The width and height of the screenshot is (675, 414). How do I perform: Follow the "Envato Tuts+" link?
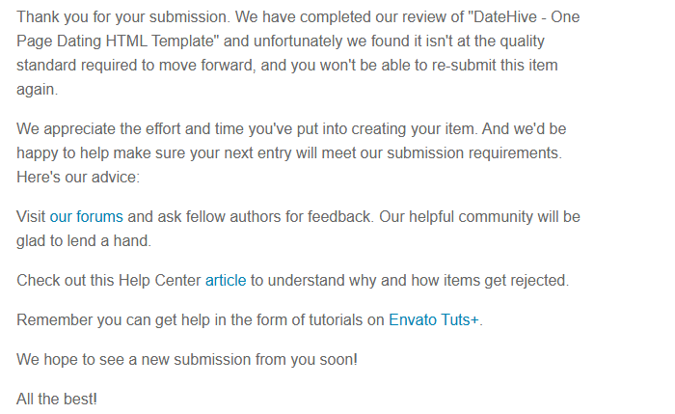click(x=434, y=320)
